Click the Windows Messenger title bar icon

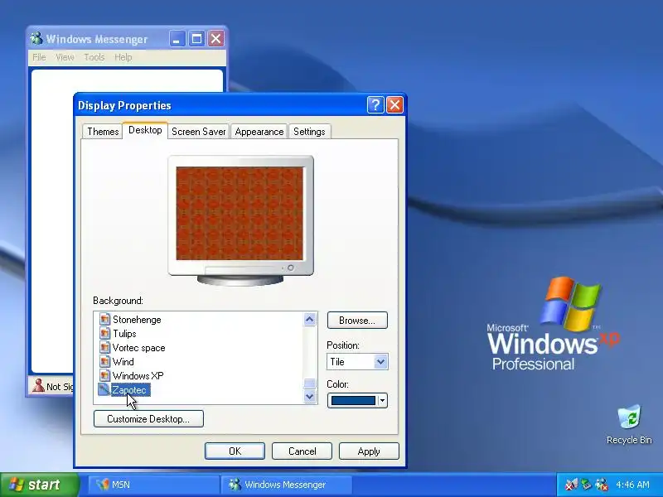coord(36,39)
